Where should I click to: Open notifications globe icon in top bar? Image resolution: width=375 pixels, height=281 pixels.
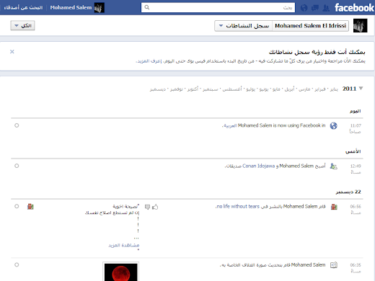(x=304, y=8)
